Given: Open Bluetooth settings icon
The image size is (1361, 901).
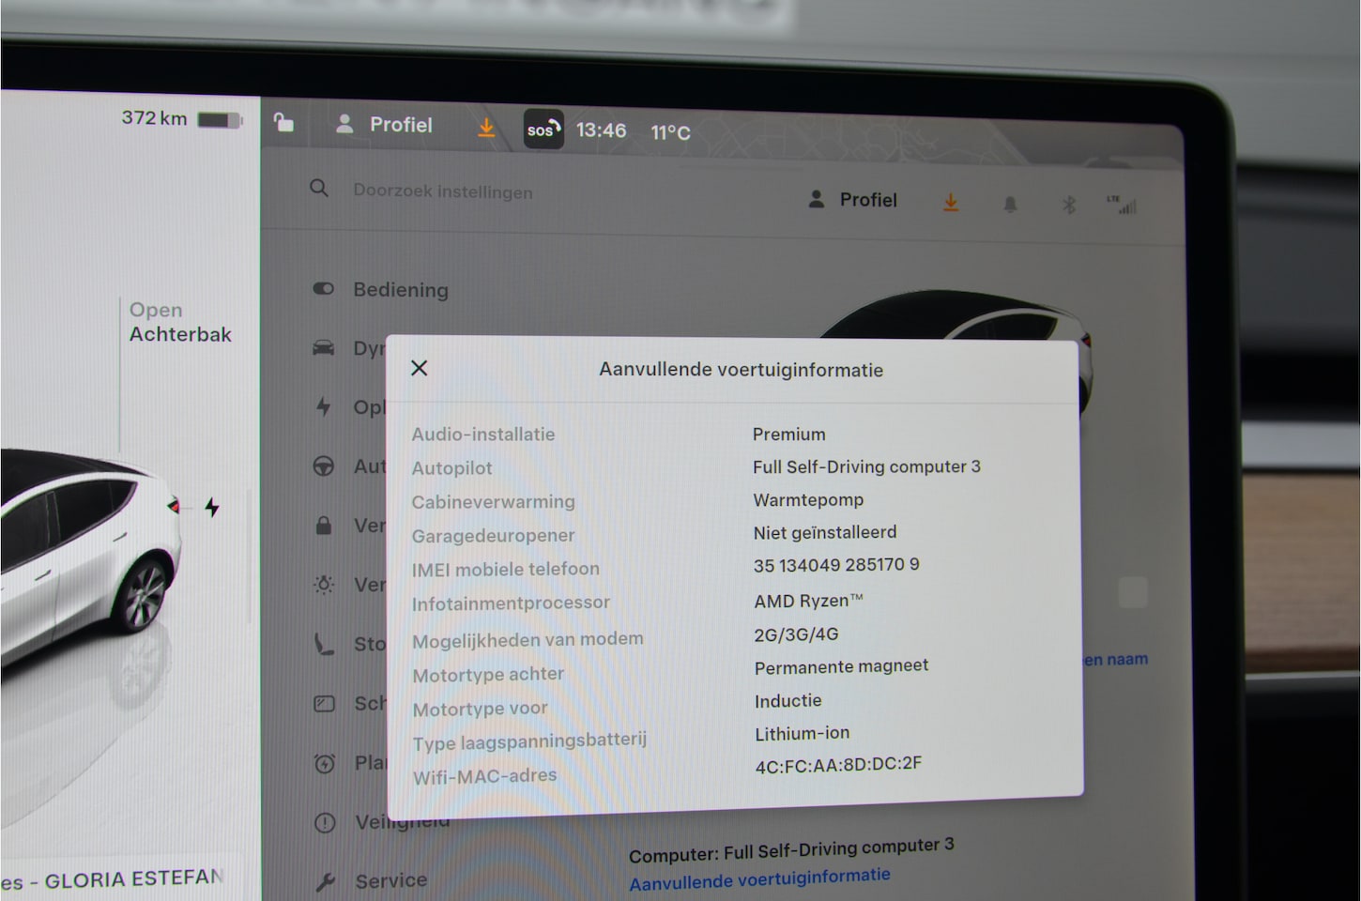Looking at the screenshot, I should pyautogui.click(x=1068, y=205).
